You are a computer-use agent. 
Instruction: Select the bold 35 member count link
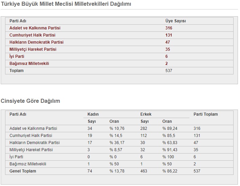point(167,49)
